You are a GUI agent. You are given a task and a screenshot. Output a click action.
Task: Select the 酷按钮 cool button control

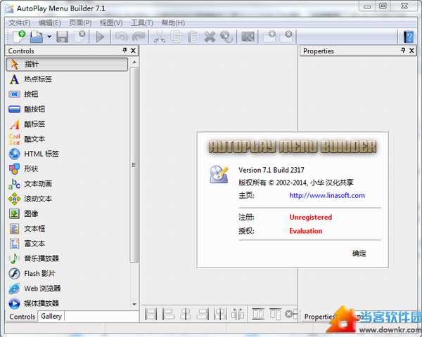(67, 109)
